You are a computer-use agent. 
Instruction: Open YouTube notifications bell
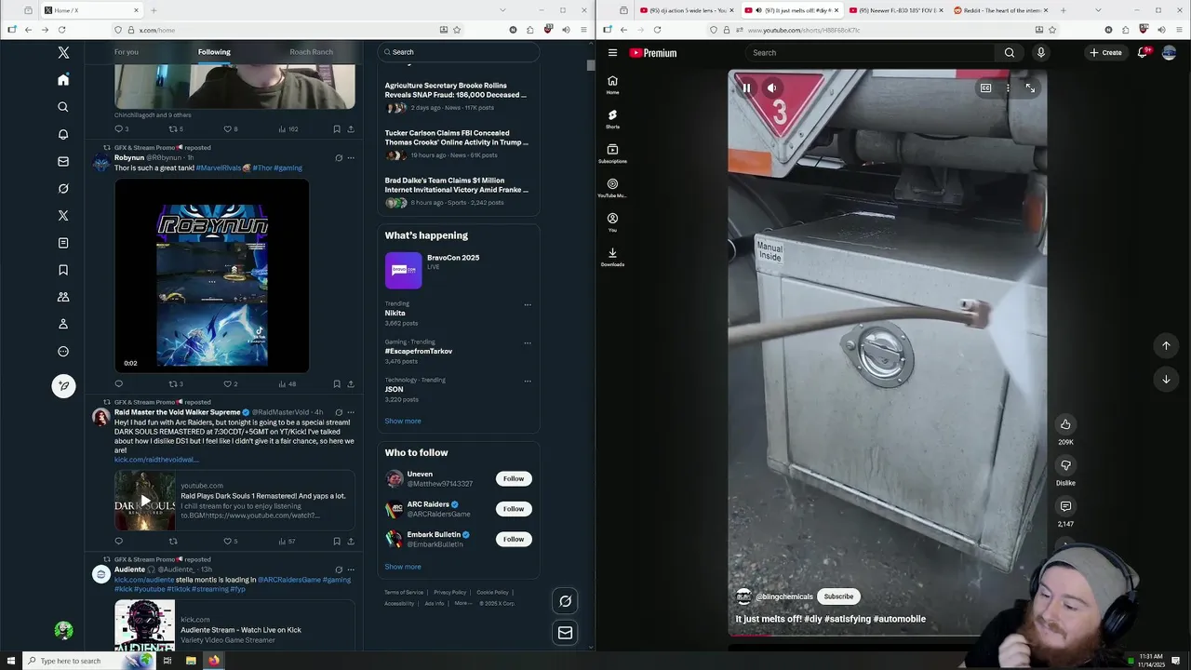[1143, 52]
